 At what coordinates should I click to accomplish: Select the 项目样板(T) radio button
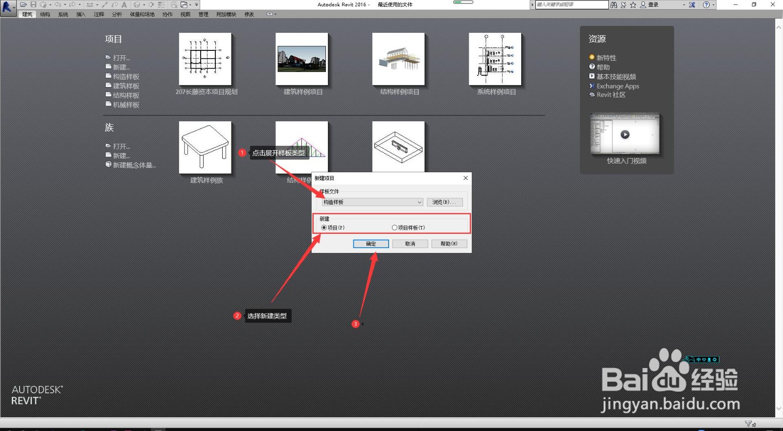pos(394,227)
